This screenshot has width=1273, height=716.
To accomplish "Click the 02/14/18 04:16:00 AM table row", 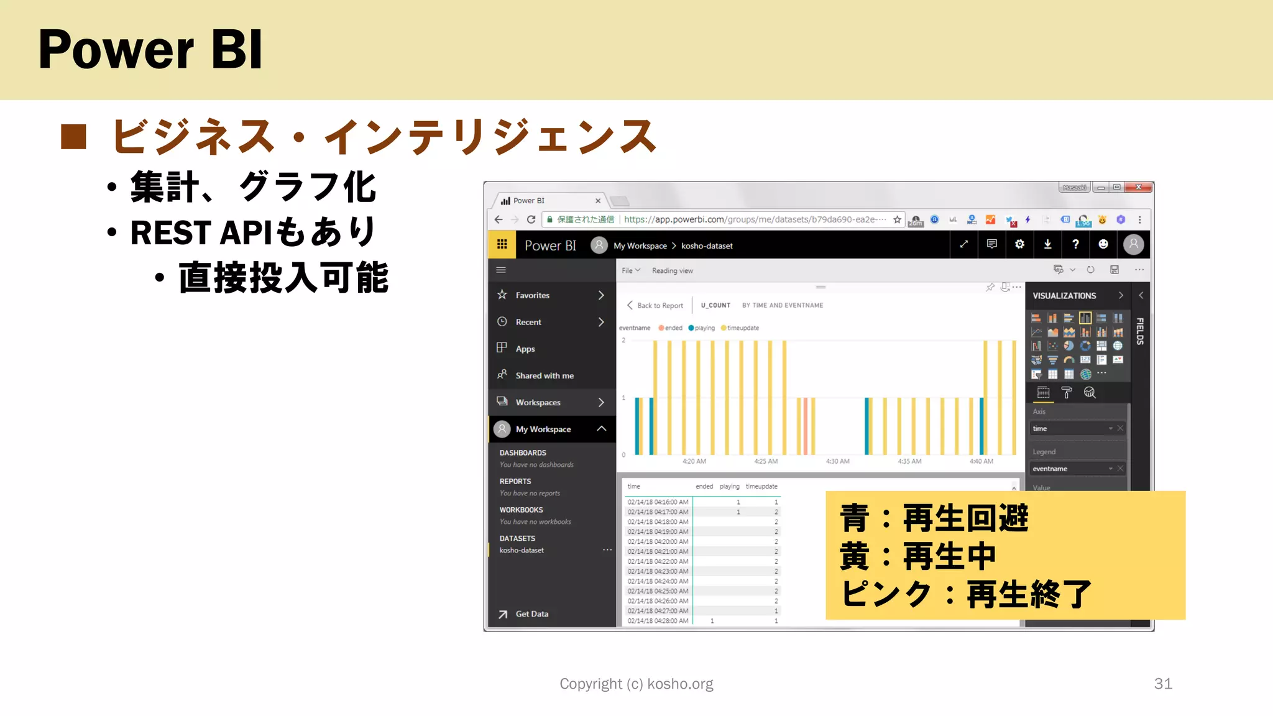I will click(x=702, y=502).
